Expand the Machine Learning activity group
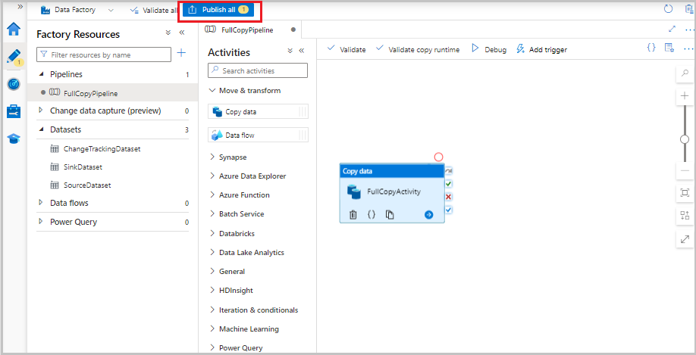Image resolution: width=696 pixels, height=355 pixels. pyautogui.click(x=212, y=329)
